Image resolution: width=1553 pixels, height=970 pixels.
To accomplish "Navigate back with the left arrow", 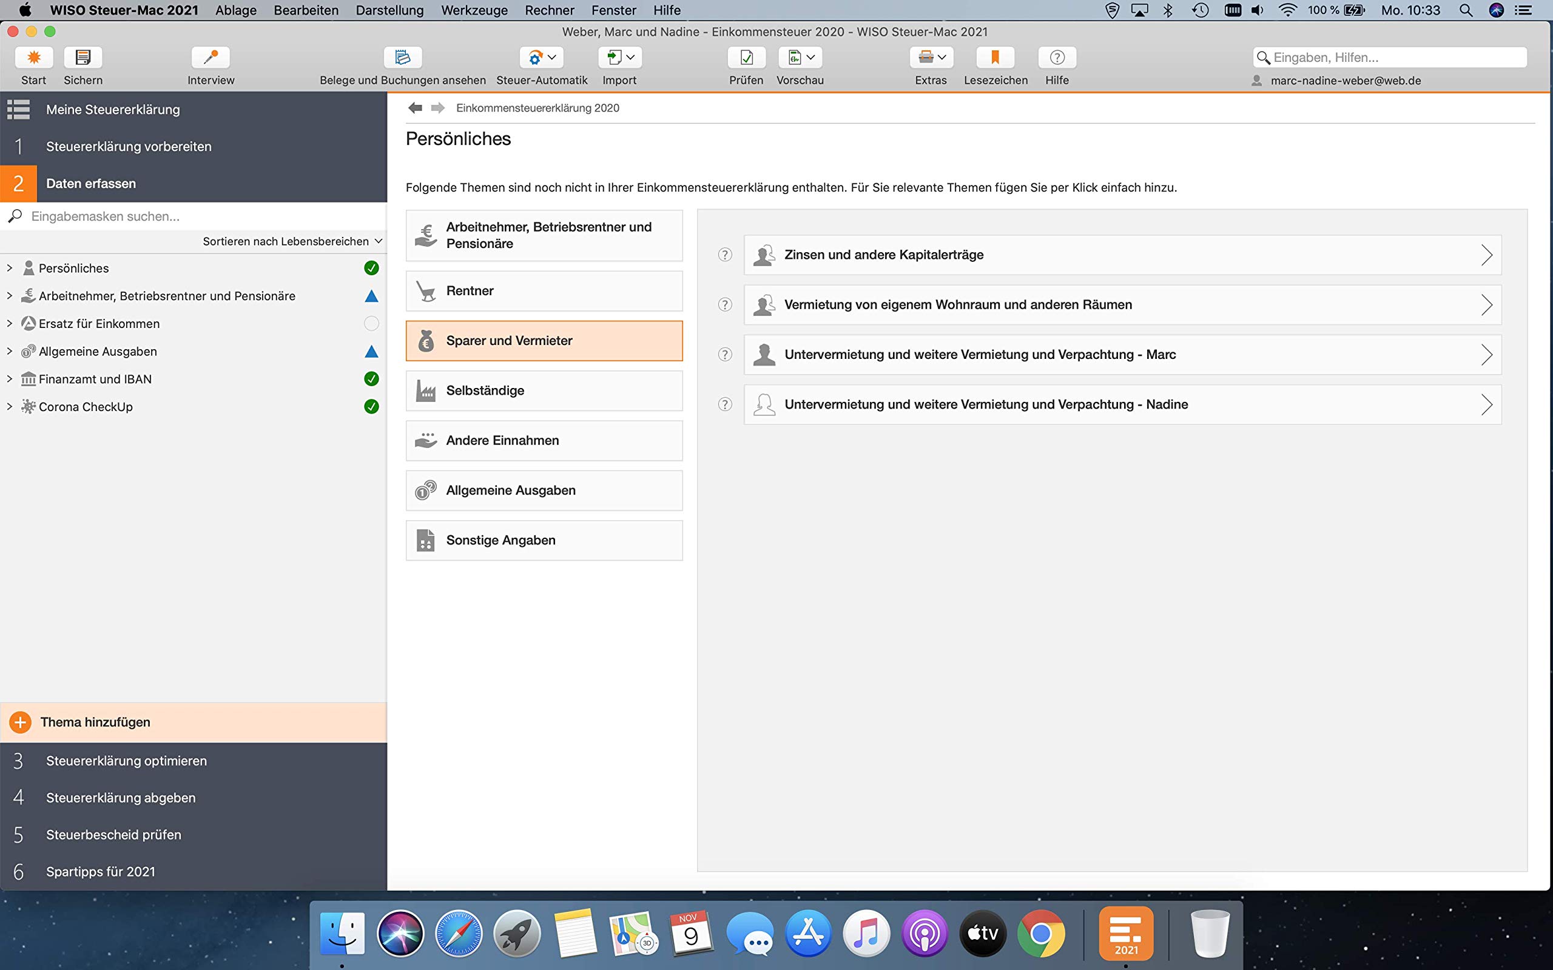I will coord(415,108).
